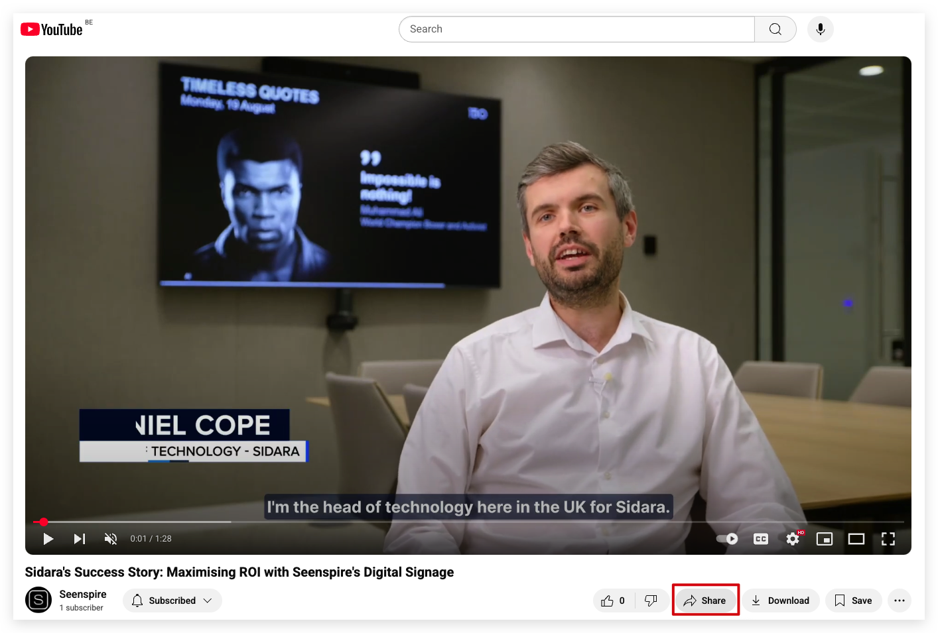The width and height of the screenshot is (938, 633).
Task: Enter full screen mode
Action: (888, 539)
